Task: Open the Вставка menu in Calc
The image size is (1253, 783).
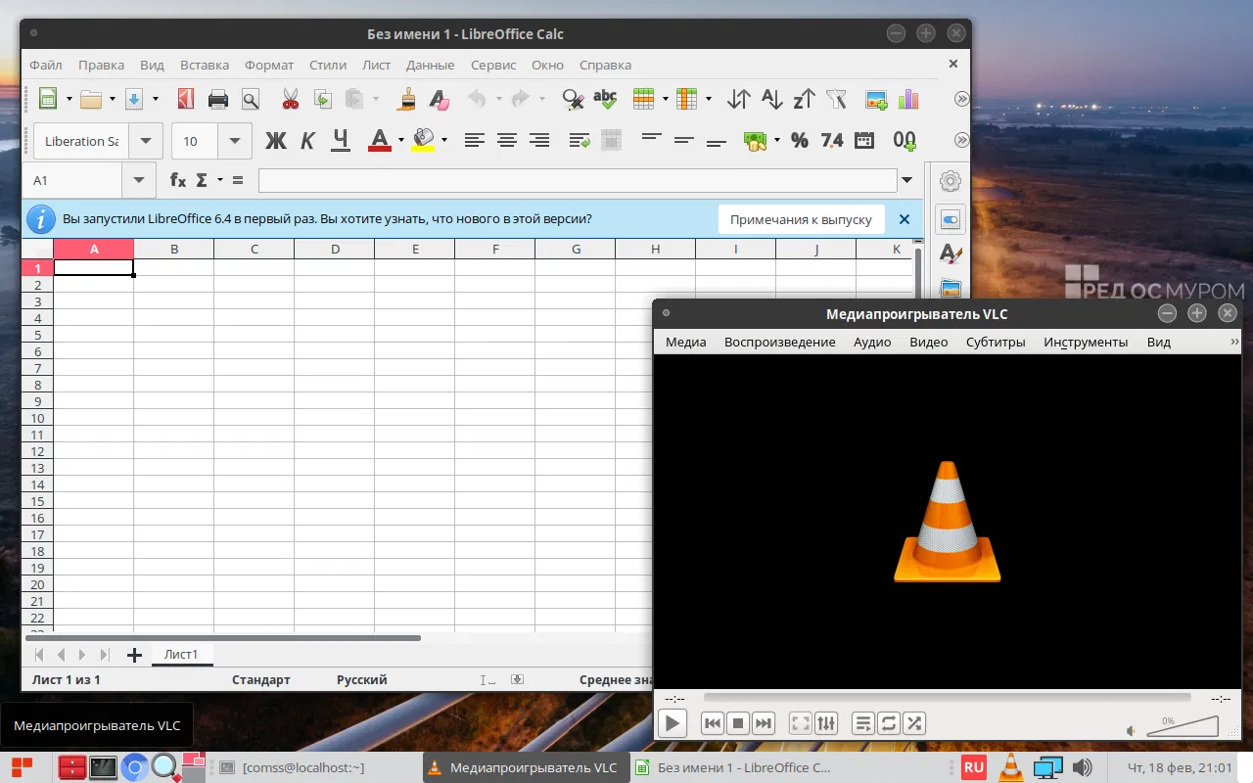Action: pos(205,66)
